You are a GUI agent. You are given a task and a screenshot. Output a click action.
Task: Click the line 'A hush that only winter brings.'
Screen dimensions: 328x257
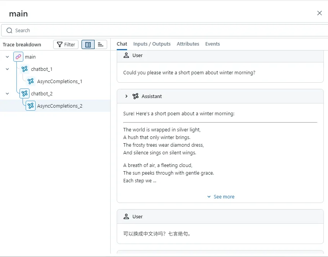tap(157, 137)
